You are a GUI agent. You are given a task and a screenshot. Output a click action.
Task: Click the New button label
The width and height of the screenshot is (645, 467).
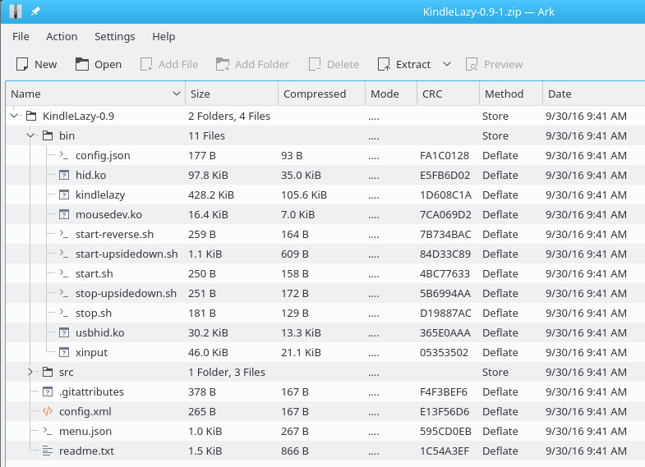(x=46, y=65)
